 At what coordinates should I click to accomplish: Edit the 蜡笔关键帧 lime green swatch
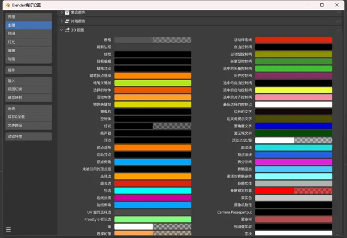152,83
